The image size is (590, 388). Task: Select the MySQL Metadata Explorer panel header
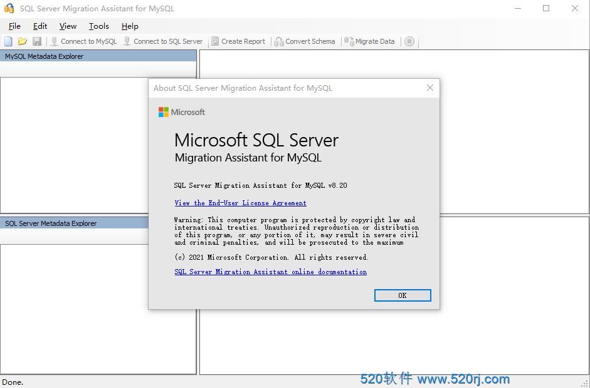coord(98,56)
